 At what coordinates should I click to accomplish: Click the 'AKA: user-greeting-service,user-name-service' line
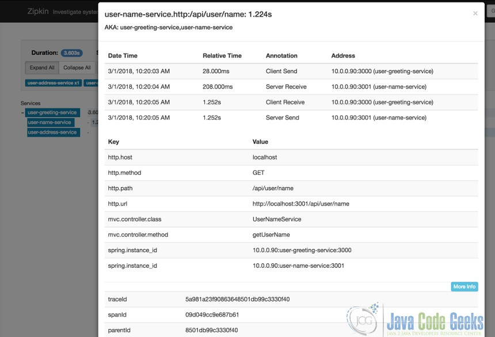[x=169, y=28]
